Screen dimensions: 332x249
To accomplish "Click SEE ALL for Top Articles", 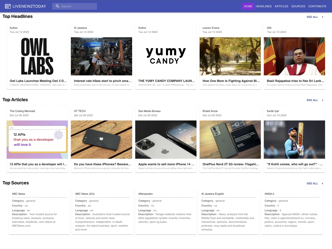I will (x=312, y=100).
